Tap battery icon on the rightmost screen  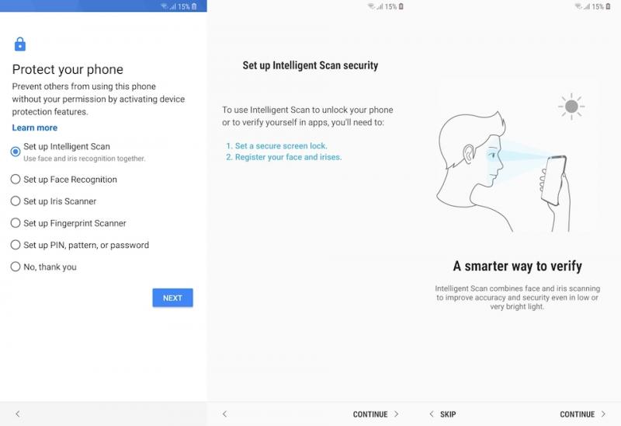coord(609,6)
